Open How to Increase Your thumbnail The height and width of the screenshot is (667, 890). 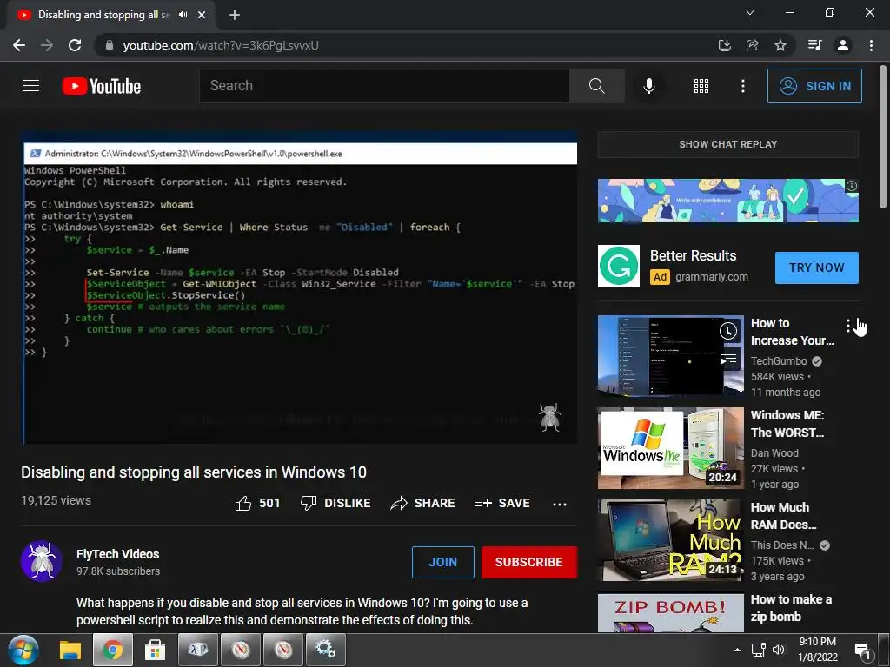click(x=670, y=356)
